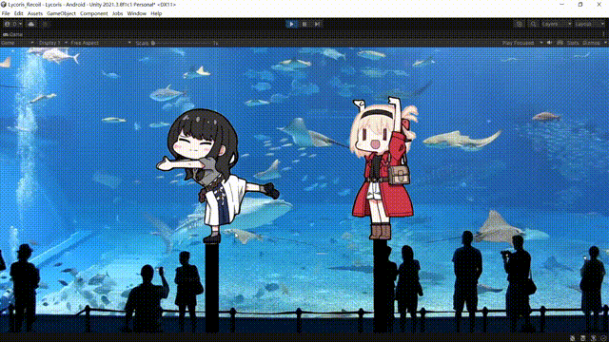
Task: Click the Pause button
Action: click(304, 24)
